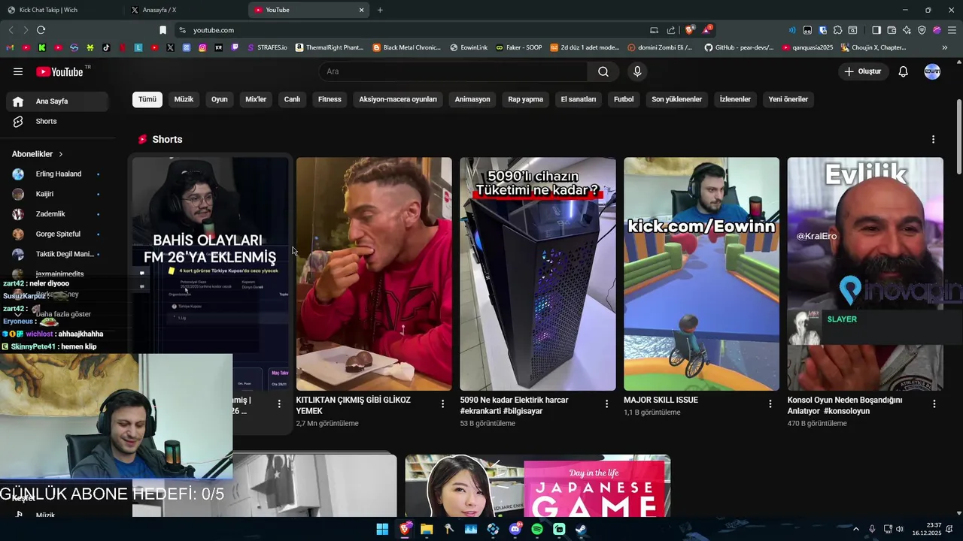Open Gorge Spiteful subscription channel
Screen dimensions: 963x541
tap(57, 234)
